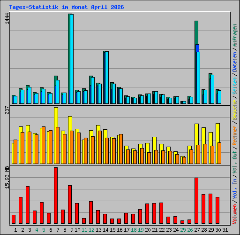Click day label 21 on x-axis
This screenshot has width=240, height=235.
click(155, 230)
